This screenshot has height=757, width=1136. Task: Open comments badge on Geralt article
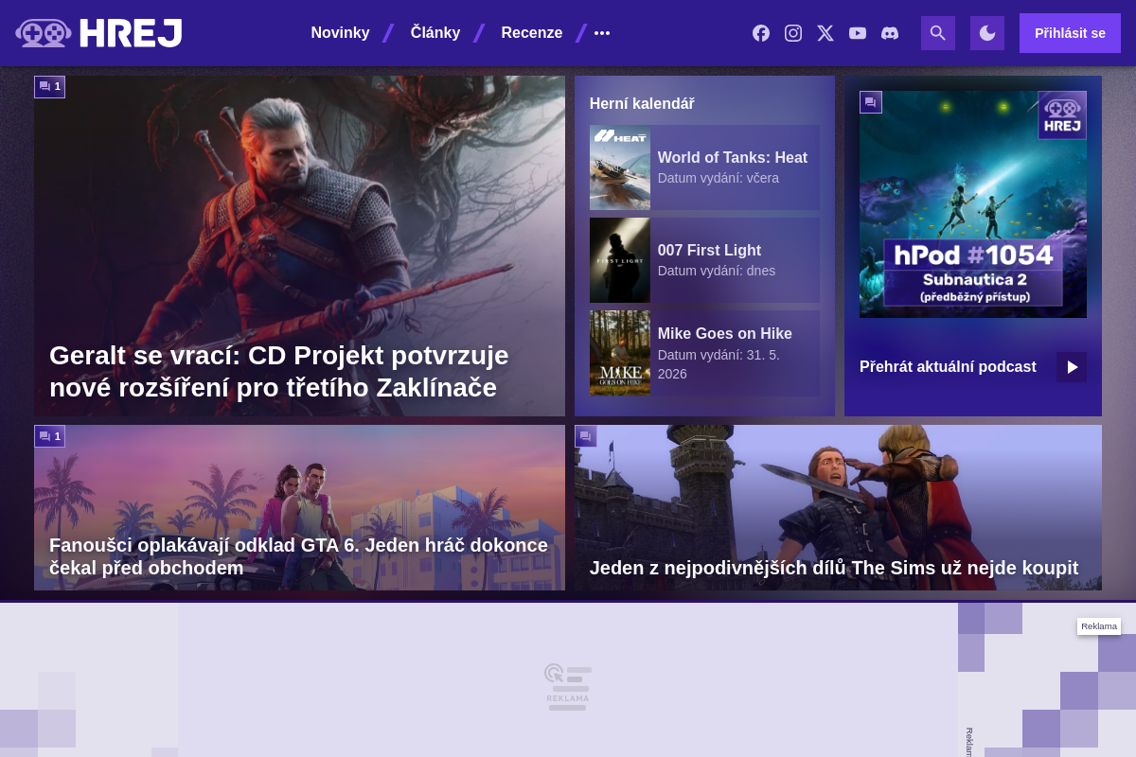(x=50, y=86)
